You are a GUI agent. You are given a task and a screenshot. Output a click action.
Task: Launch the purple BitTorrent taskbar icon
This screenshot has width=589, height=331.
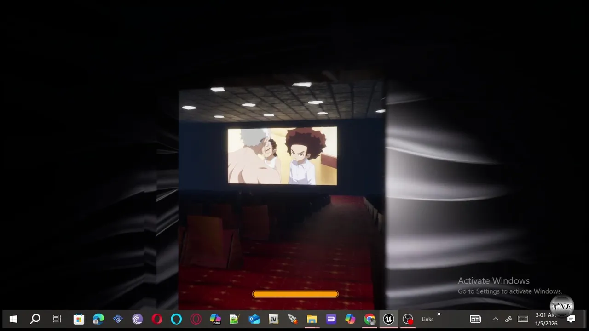point(137,319)
